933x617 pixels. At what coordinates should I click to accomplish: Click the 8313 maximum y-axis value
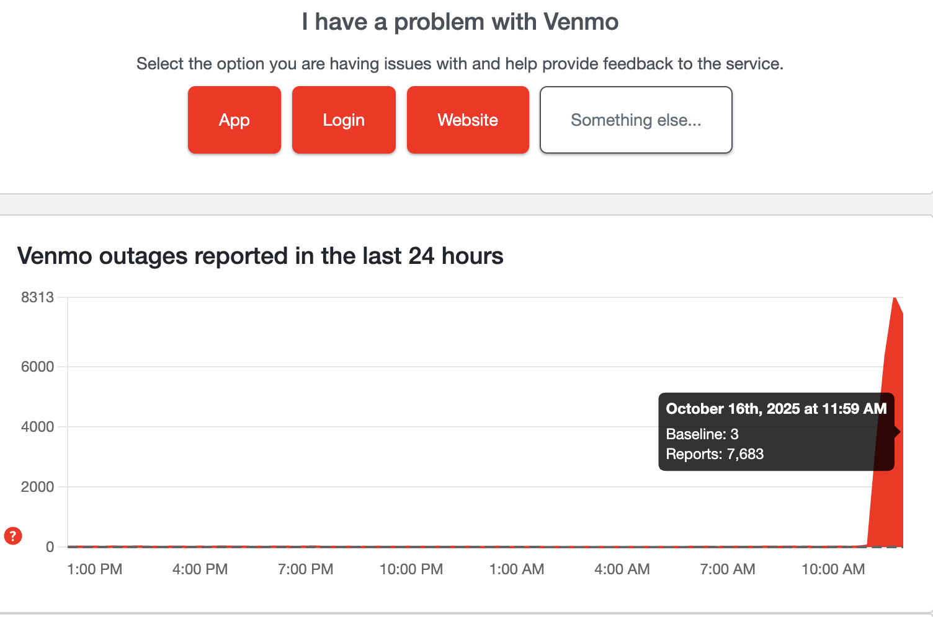point(38,297)
